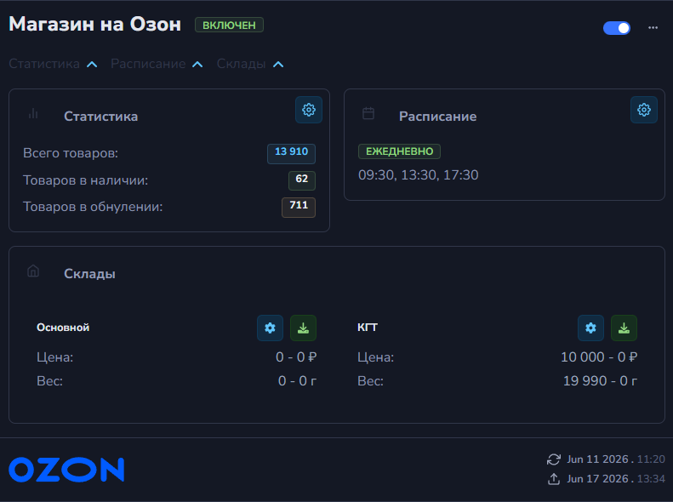
Task: Click КГТ price value 10 000 - 0 ₽
Action: [x=599, y=357]
